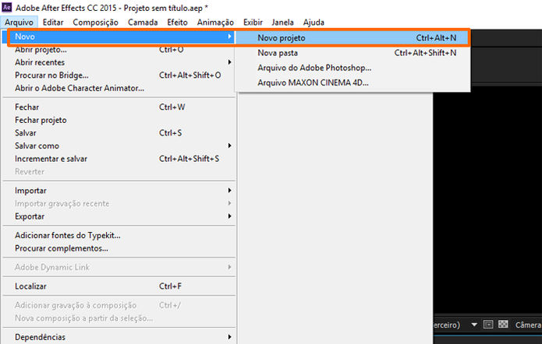Select Localizar menu item
Screen dimensions: 542x344
coord(119,286)
